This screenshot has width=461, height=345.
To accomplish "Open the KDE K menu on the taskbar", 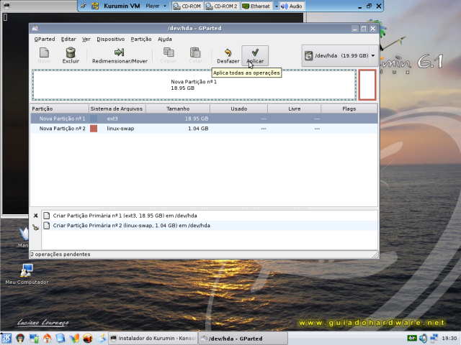I will pyautogui.click(x=6, y=339).
